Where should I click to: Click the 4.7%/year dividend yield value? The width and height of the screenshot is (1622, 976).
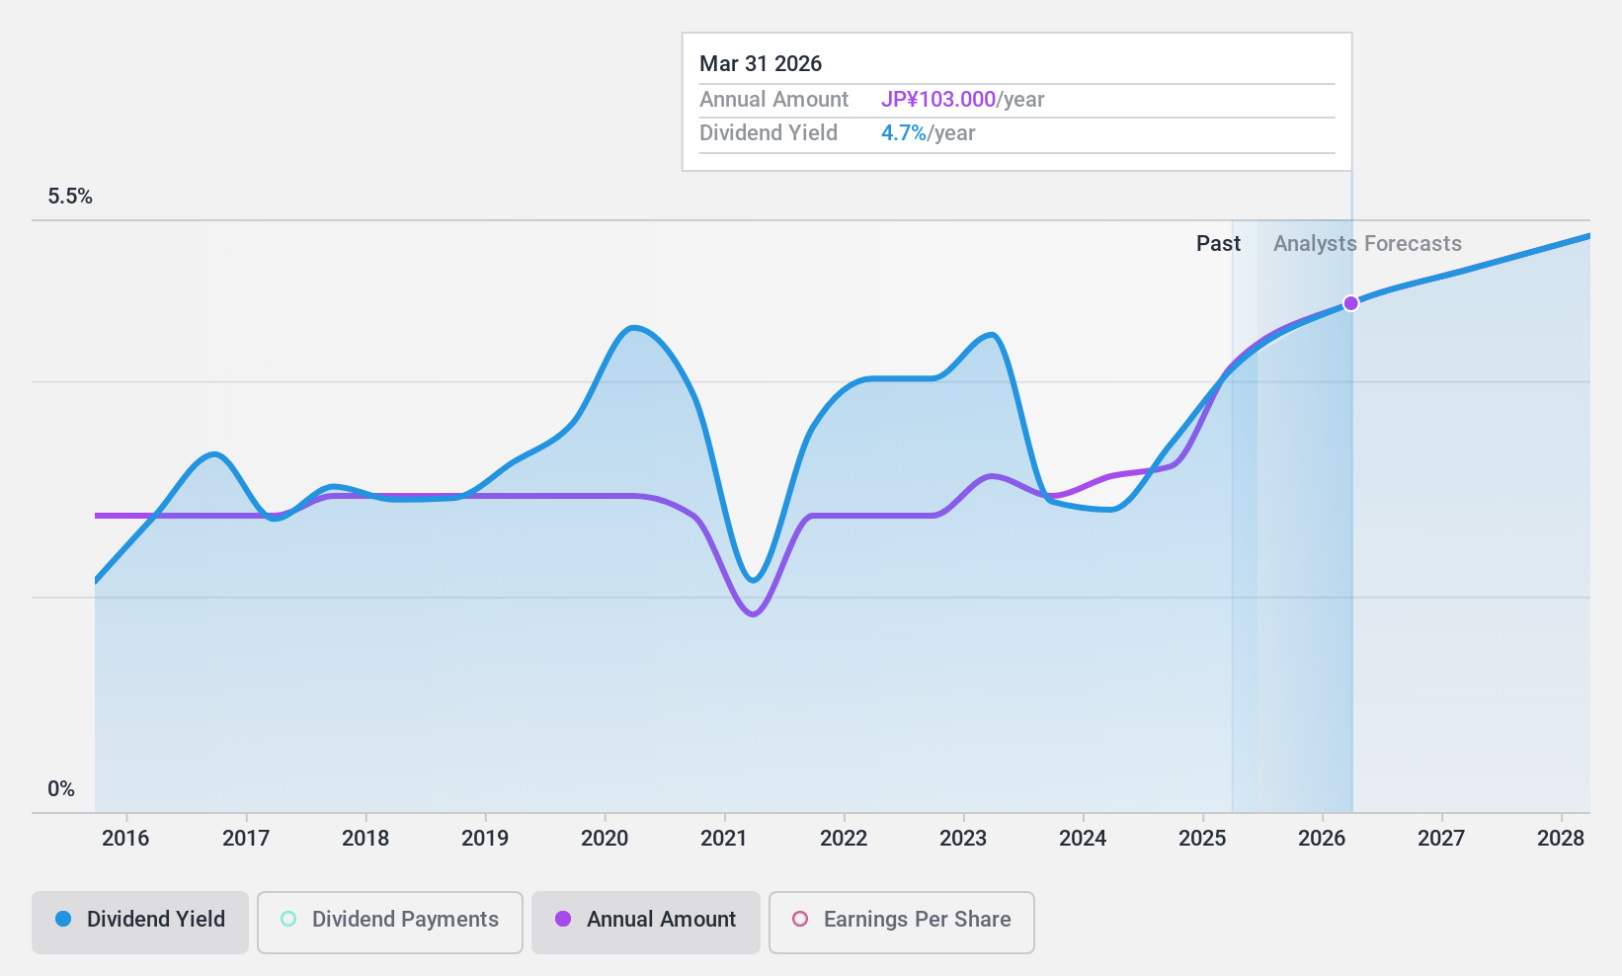click(x=929, y=133)
